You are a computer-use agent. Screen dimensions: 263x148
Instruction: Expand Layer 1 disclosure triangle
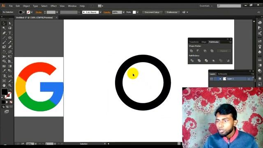[x=220, y=79]
